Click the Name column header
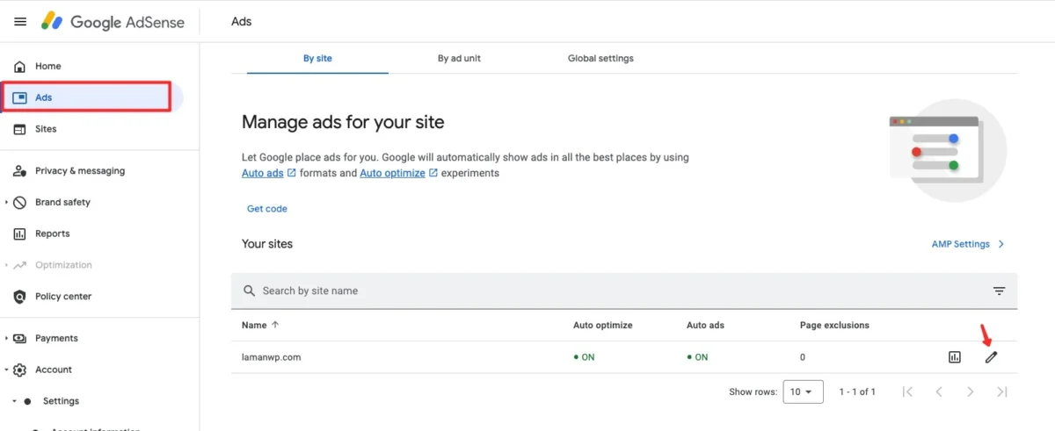 [254, 325]
